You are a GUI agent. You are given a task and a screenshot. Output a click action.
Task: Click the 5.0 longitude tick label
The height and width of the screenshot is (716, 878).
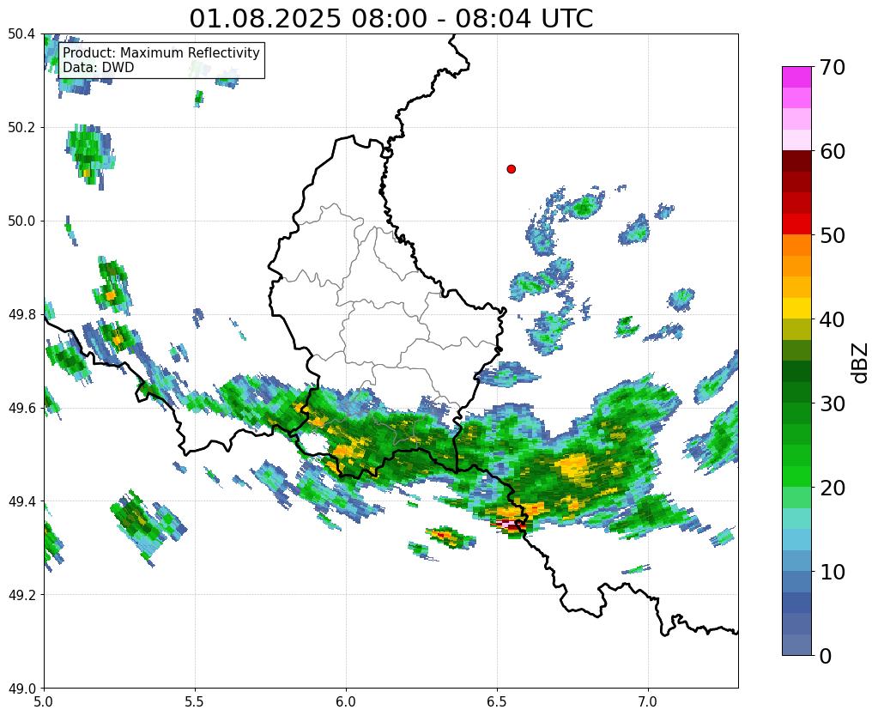point(44,701)
